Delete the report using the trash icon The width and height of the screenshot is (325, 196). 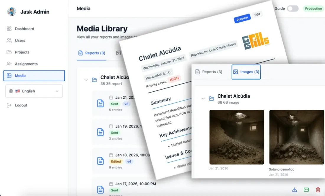click(318, 189)
